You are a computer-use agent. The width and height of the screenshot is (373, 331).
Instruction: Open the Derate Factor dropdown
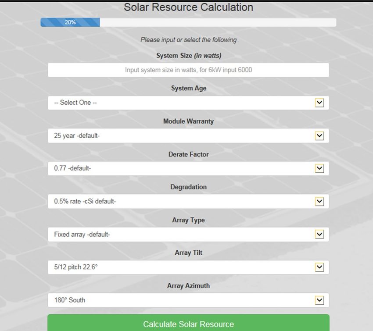click(x=188, y=168)
